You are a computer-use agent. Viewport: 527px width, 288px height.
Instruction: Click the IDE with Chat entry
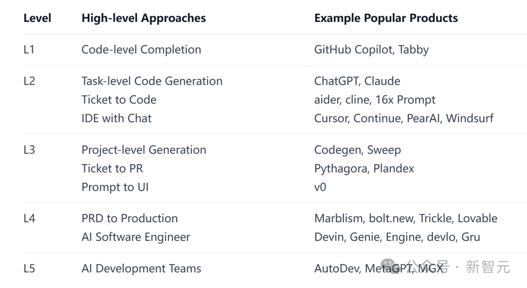(116, 118)
